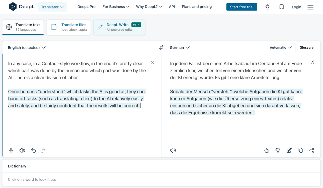The height and width of the screenshot is (188, 323).
Task: Click "Click on a word to look it up."
Action: click(32, 179)
